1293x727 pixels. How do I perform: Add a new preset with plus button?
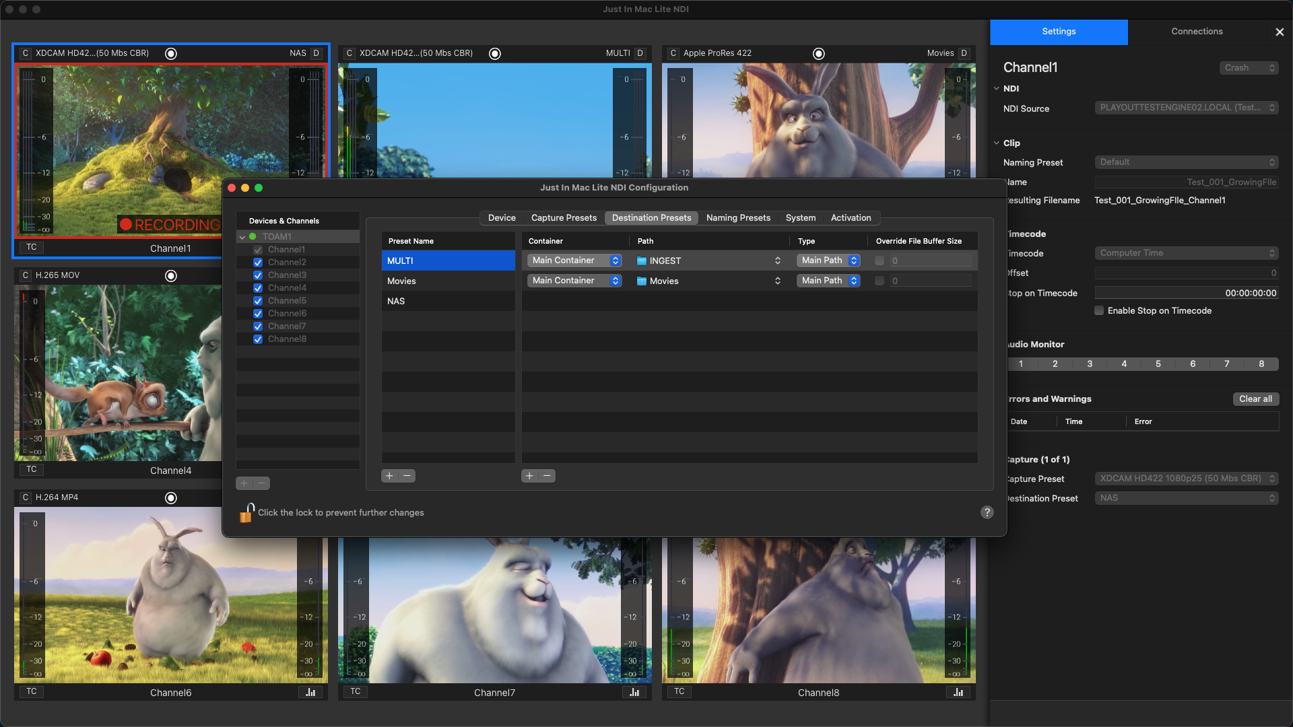pyautogui.click(x=389, y=476)
